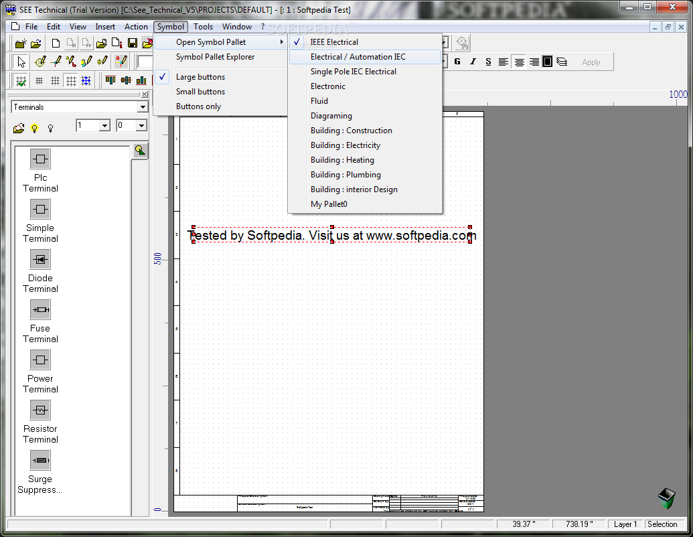Click the open project folder icon

click(x=36, y=44)
